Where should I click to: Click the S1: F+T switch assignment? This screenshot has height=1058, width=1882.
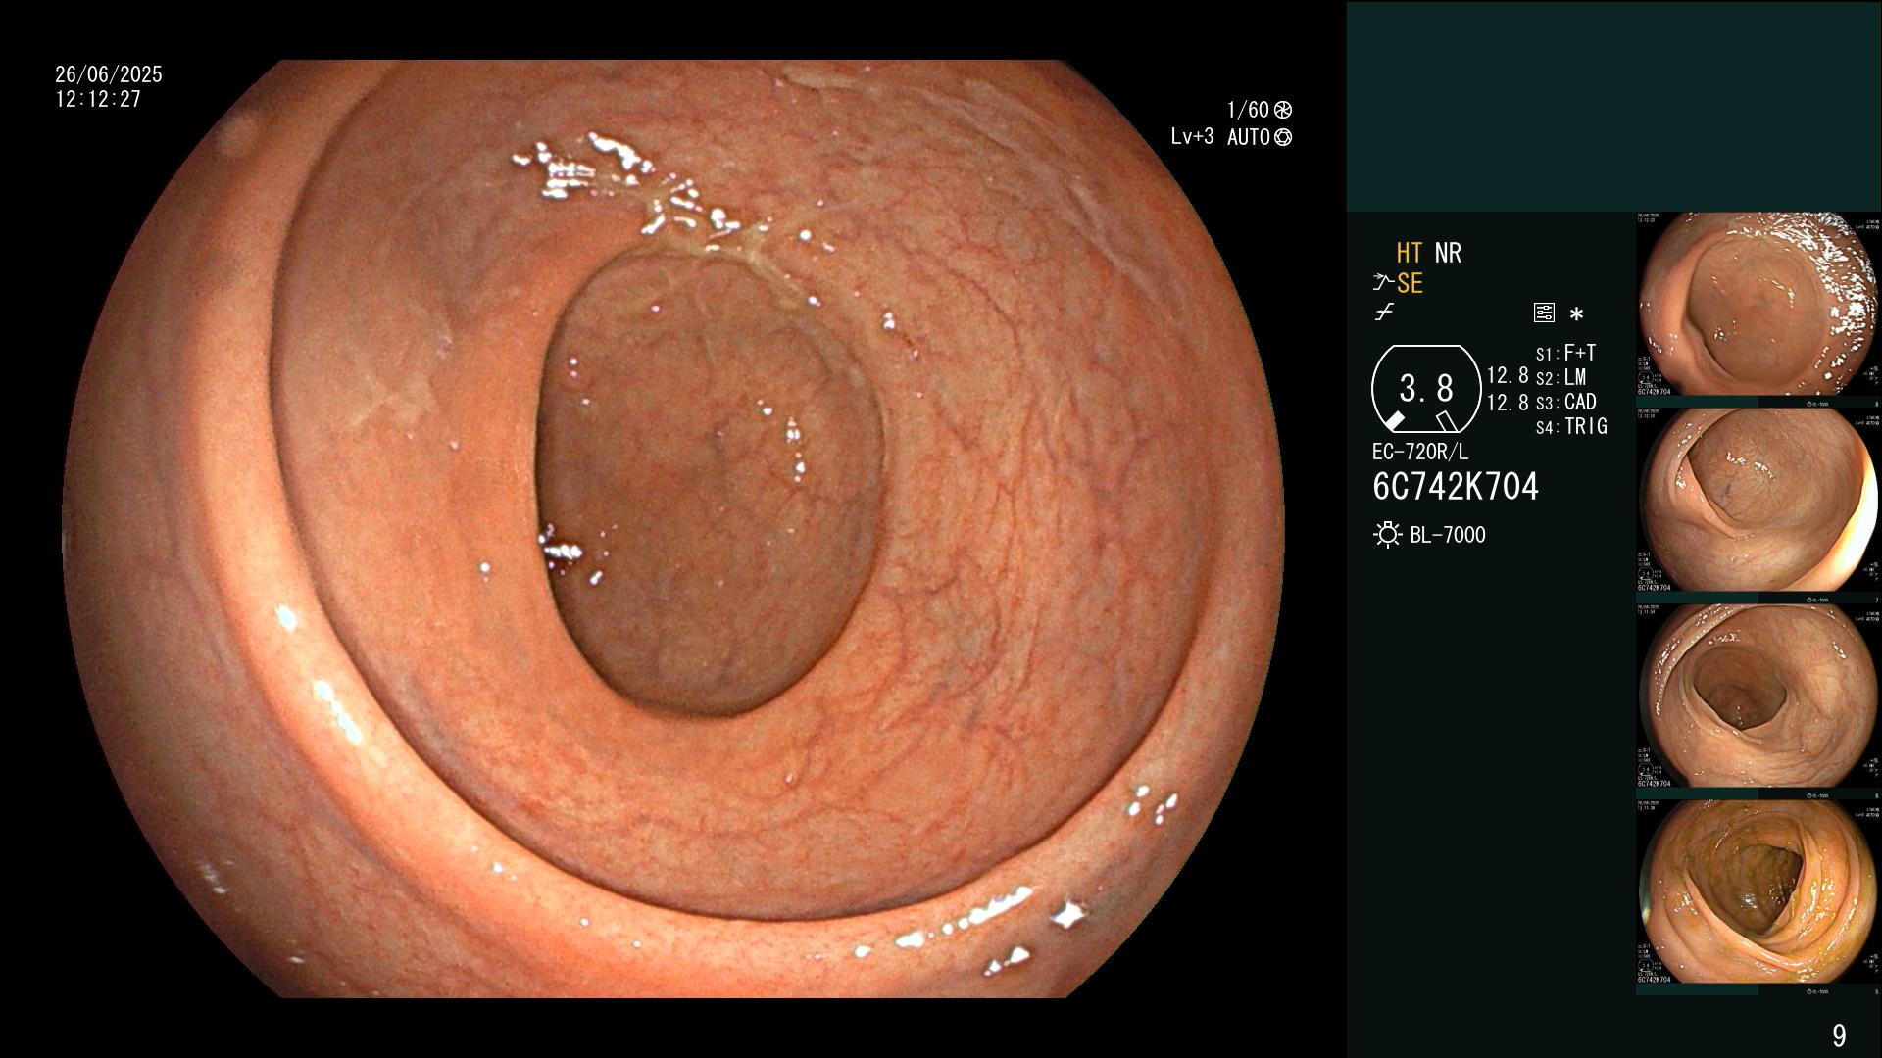point(1565,353)
